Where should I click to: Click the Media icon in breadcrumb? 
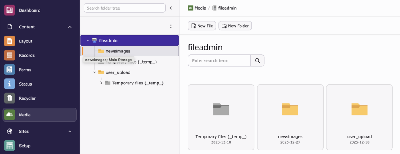point(190,8)
